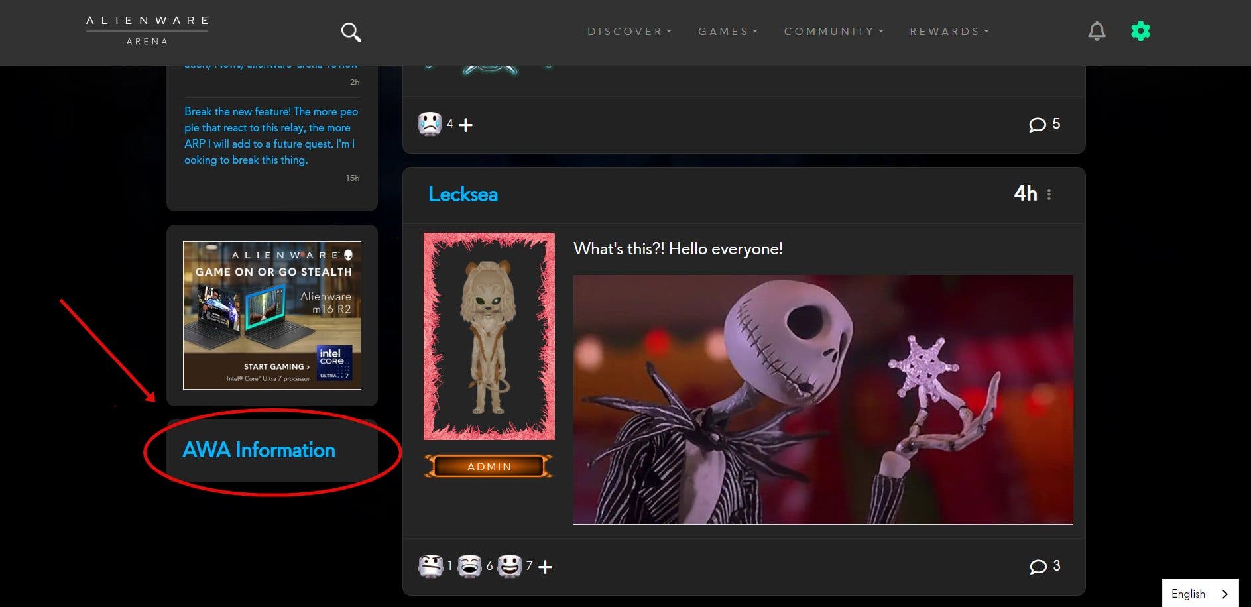Click Lecksea's lion avatar card
The width and height of the screenshot is (1251, 607).
click(x=489, y=336)
